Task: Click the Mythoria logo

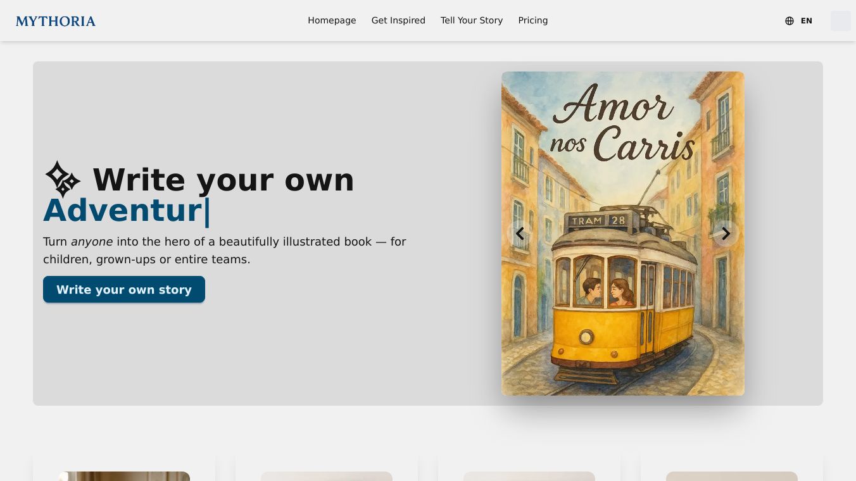Action: click(56, 21)
